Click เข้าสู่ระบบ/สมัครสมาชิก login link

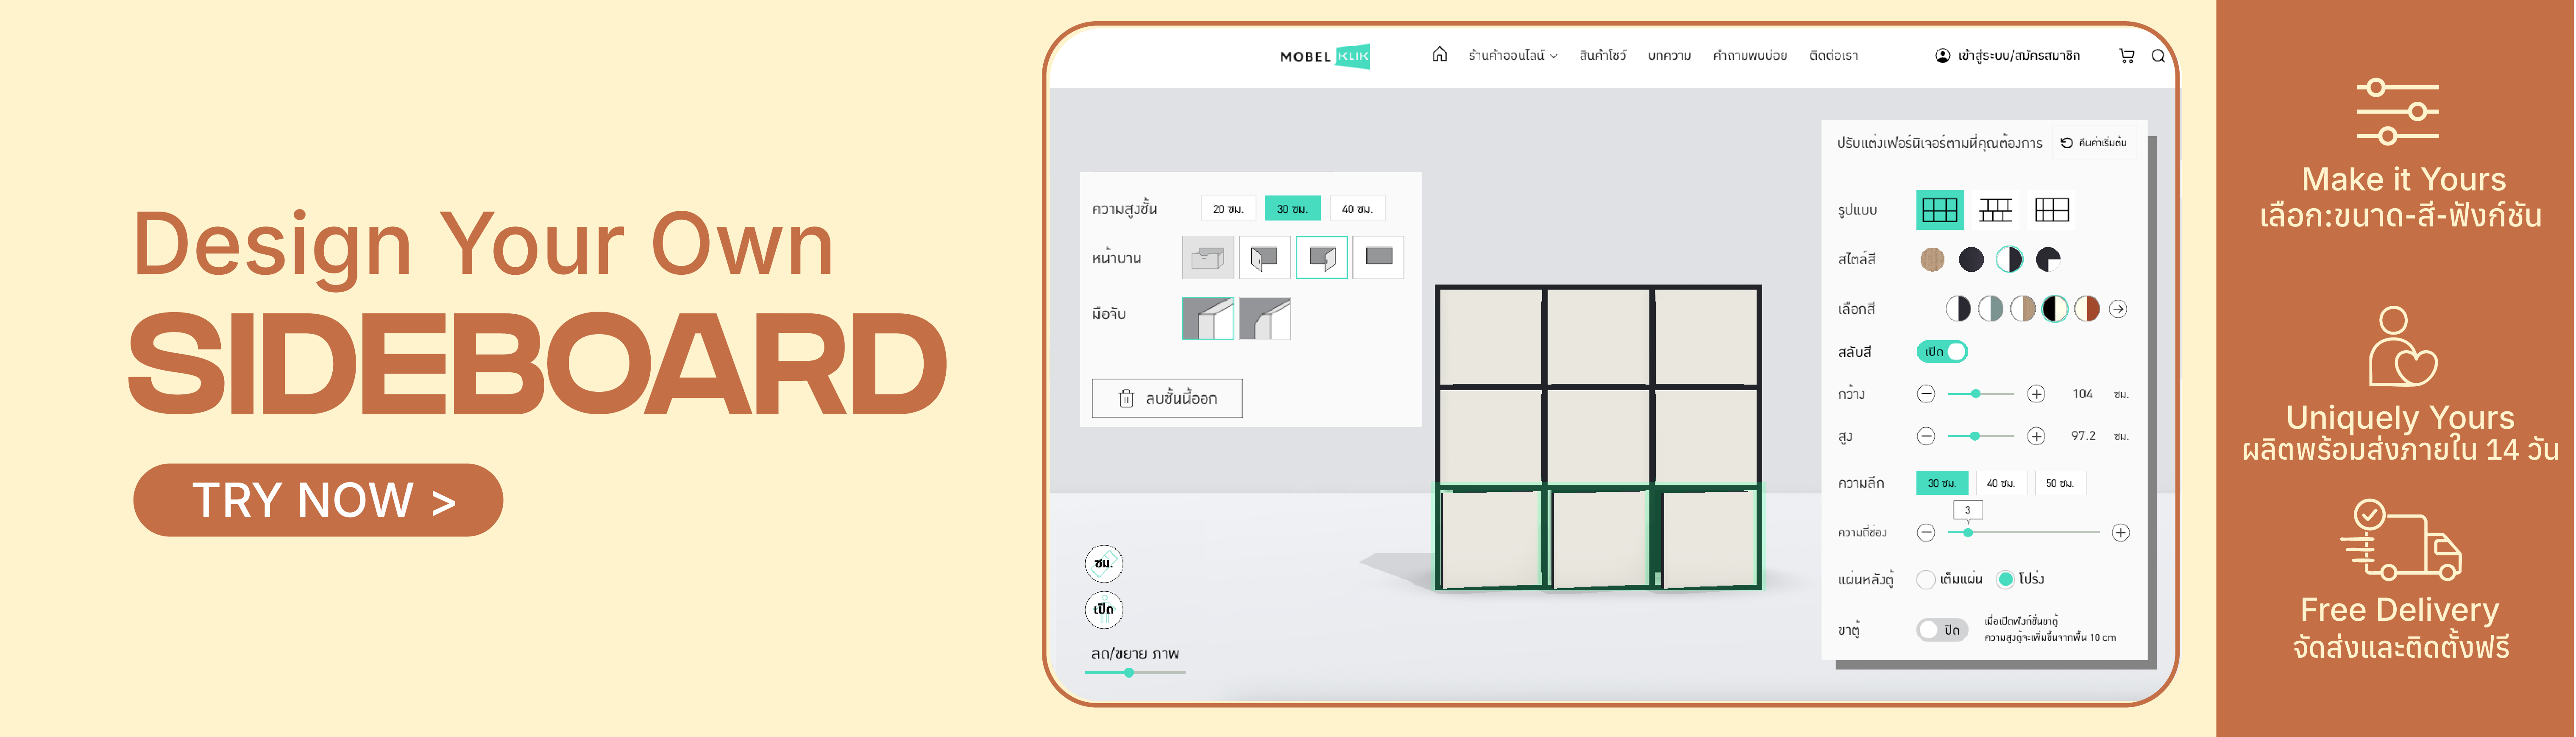point(2018,56)
